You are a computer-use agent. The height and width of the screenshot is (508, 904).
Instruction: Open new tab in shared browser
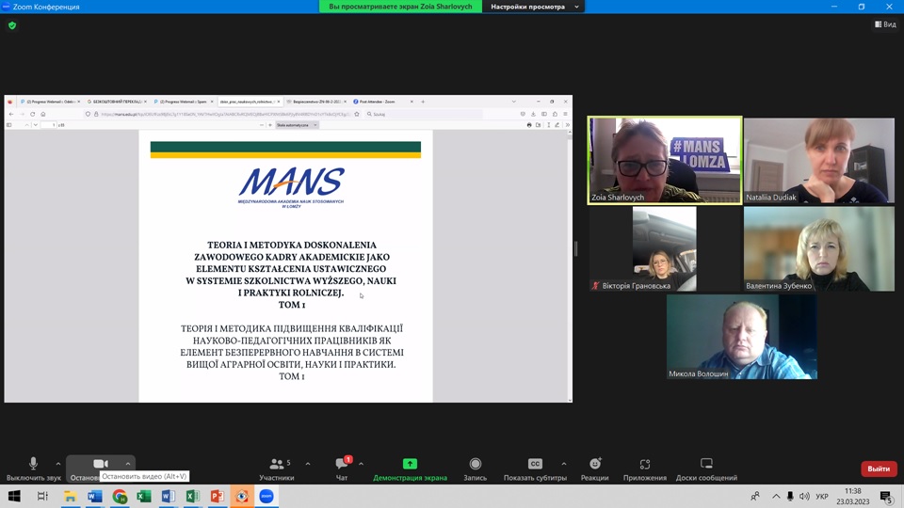[423, 102]
